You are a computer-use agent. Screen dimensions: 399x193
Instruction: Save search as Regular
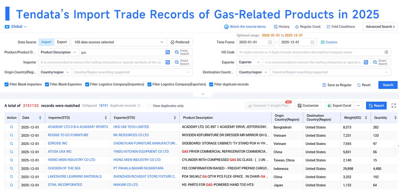(337, 85)
